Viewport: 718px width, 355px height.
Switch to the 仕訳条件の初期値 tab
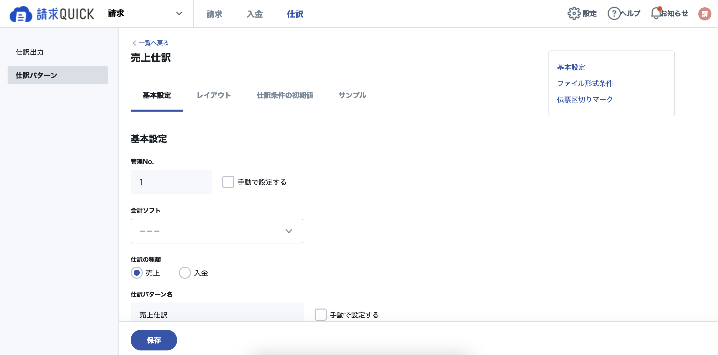(285, 95)
